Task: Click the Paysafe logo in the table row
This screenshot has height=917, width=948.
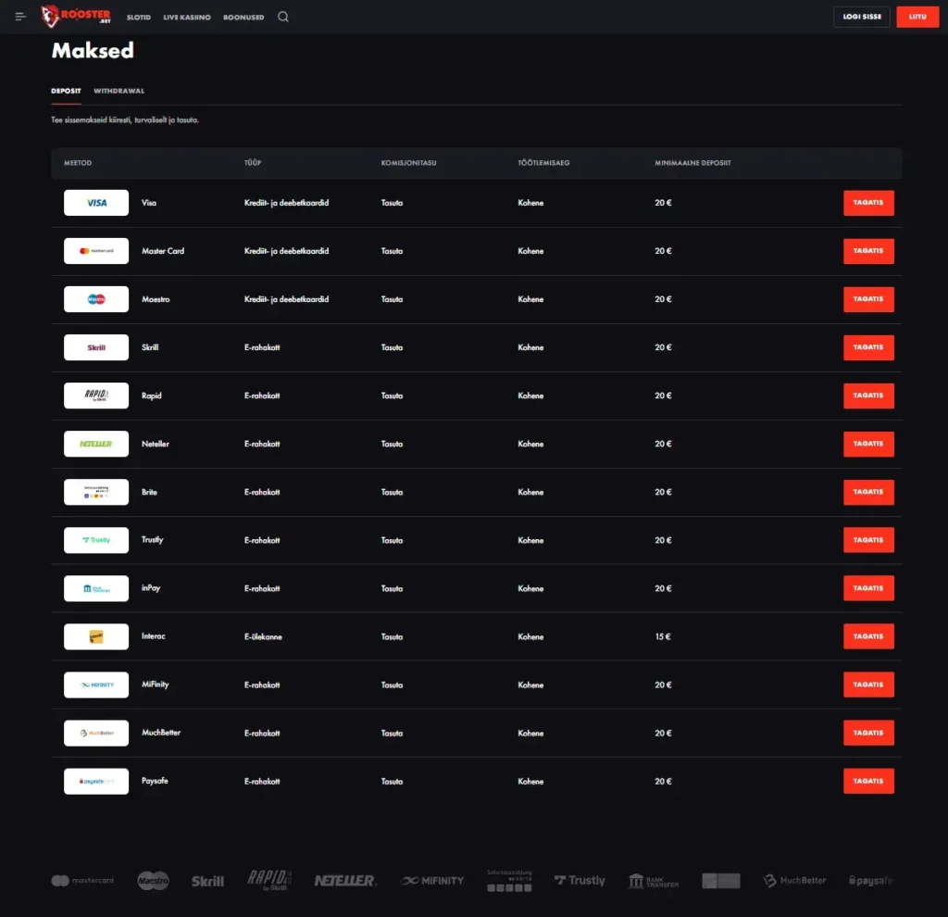Action: tap(96, 781)
